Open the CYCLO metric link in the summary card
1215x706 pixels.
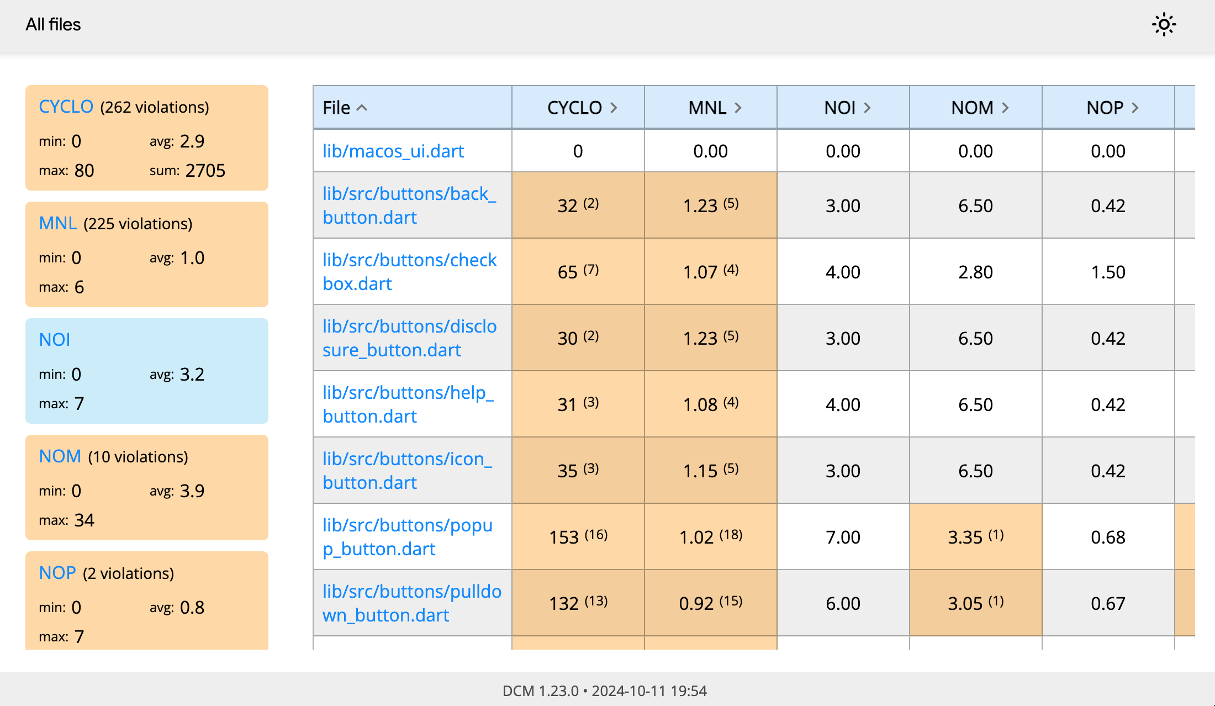[66, 107]
